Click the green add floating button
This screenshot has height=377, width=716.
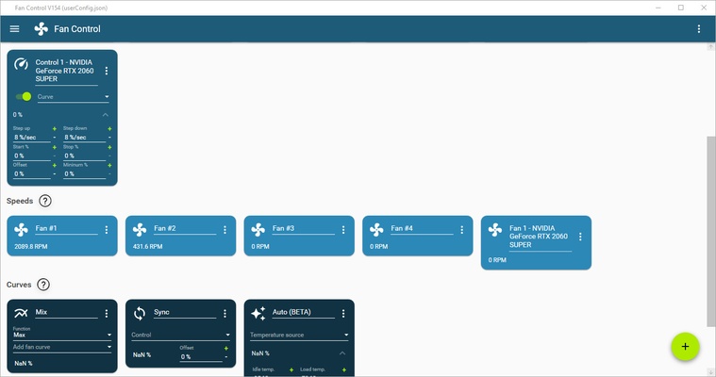point(685,347)
